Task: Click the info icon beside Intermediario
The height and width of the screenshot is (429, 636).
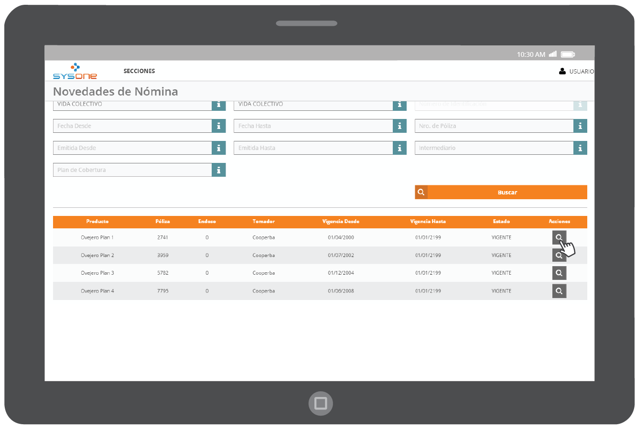Action: coord(580,148)
